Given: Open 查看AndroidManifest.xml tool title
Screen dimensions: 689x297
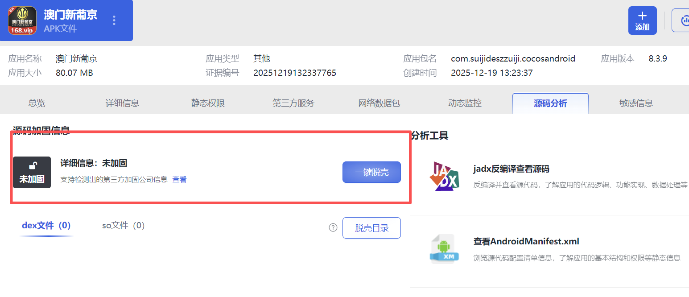Looking at the screenshot, I should pyautogui.click(x=526, y=242).
